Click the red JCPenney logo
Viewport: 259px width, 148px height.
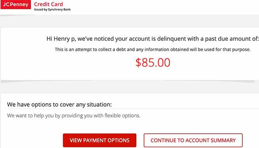click(x=16, y=4)
